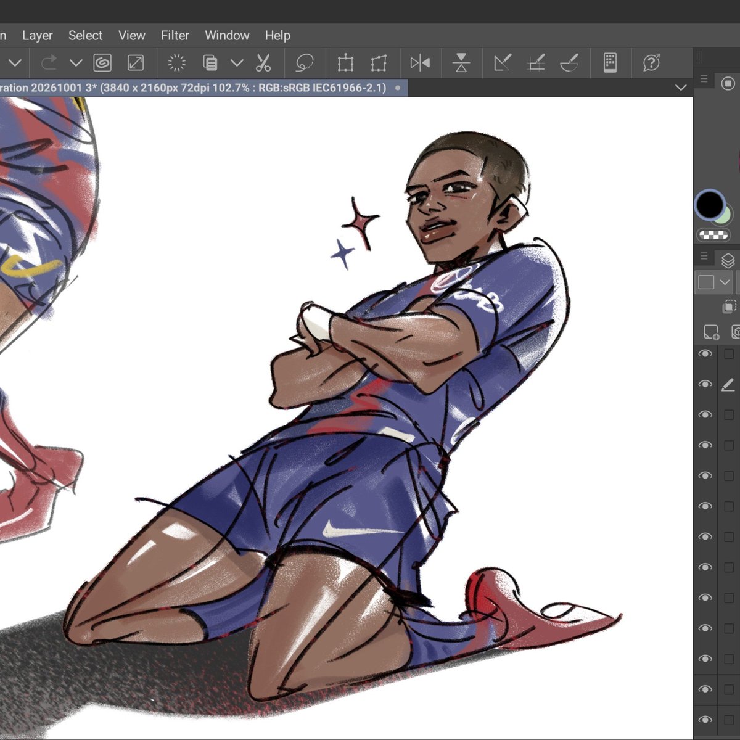Tick the checkbox in the topmost layer row
This screenshot has height=740, width=740.
click(729, 354)
